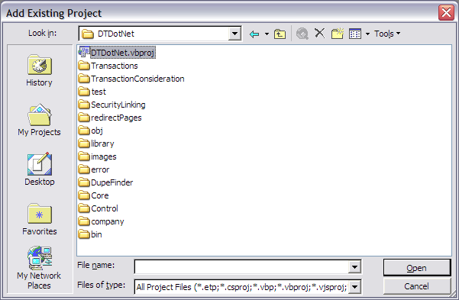
Task: Click the Open button
Action: click(417, 268)
